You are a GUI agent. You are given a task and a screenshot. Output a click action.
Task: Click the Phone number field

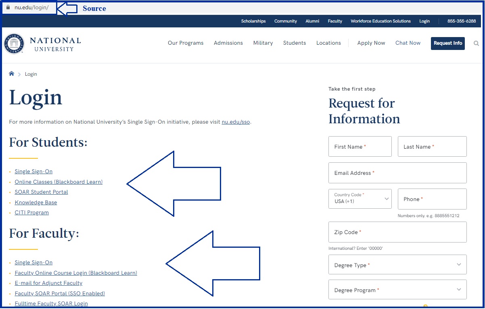(432, 199)
